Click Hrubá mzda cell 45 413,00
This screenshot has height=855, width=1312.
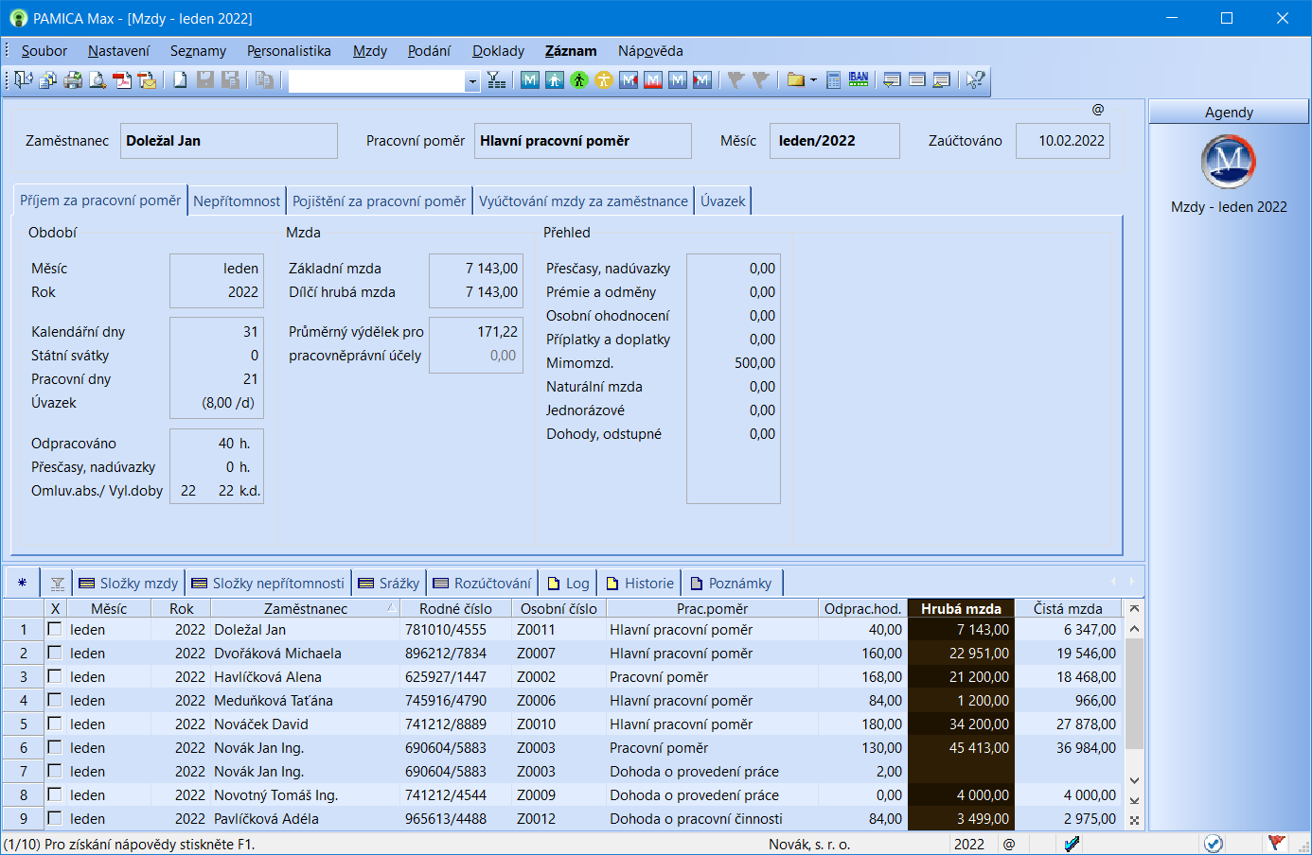pyautogui.click(x=961, y=747)
